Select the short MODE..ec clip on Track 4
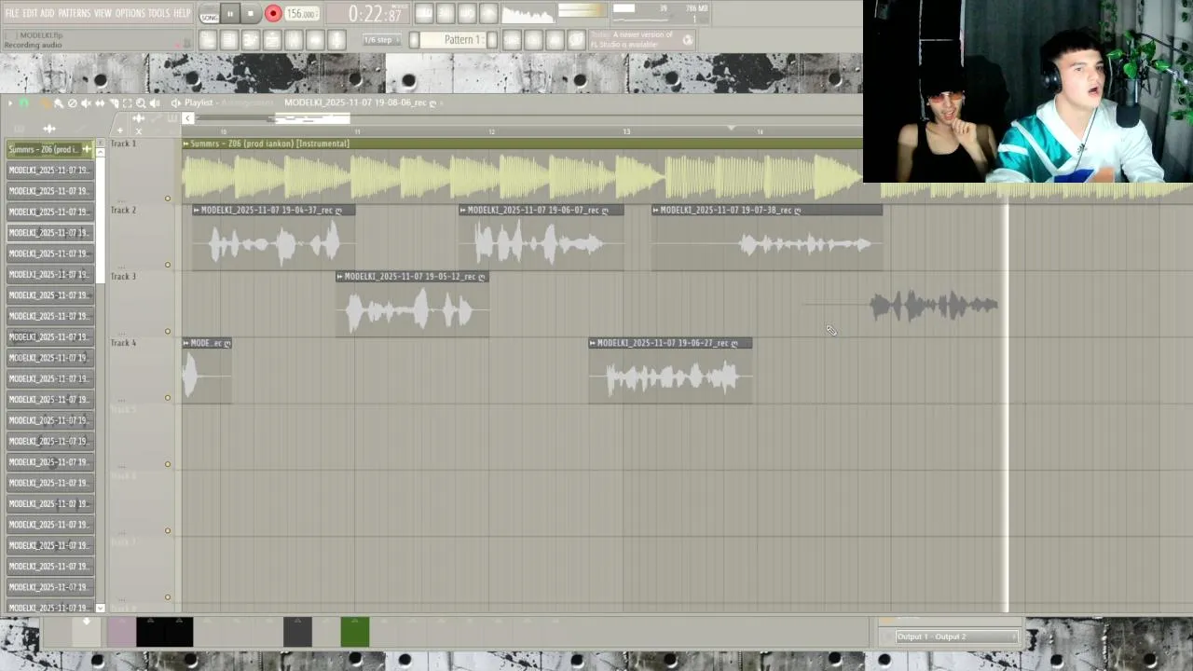The width and height of the screenshot is (1193, 671). tap(207, 371)
